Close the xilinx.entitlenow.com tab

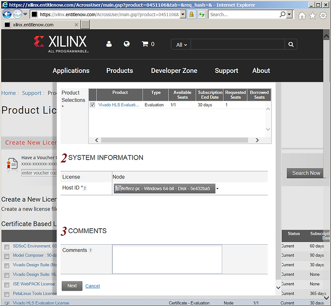(76, 25)
